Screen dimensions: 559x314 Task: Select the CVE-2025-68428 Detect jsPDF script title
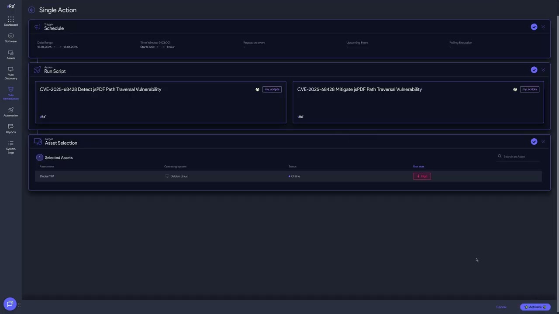coord(100,89)
